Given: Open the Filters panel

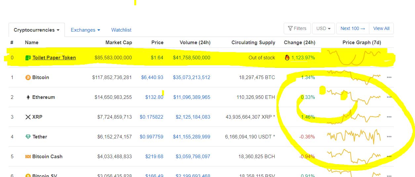Looking at the screenshot, I should coord(297,28).
